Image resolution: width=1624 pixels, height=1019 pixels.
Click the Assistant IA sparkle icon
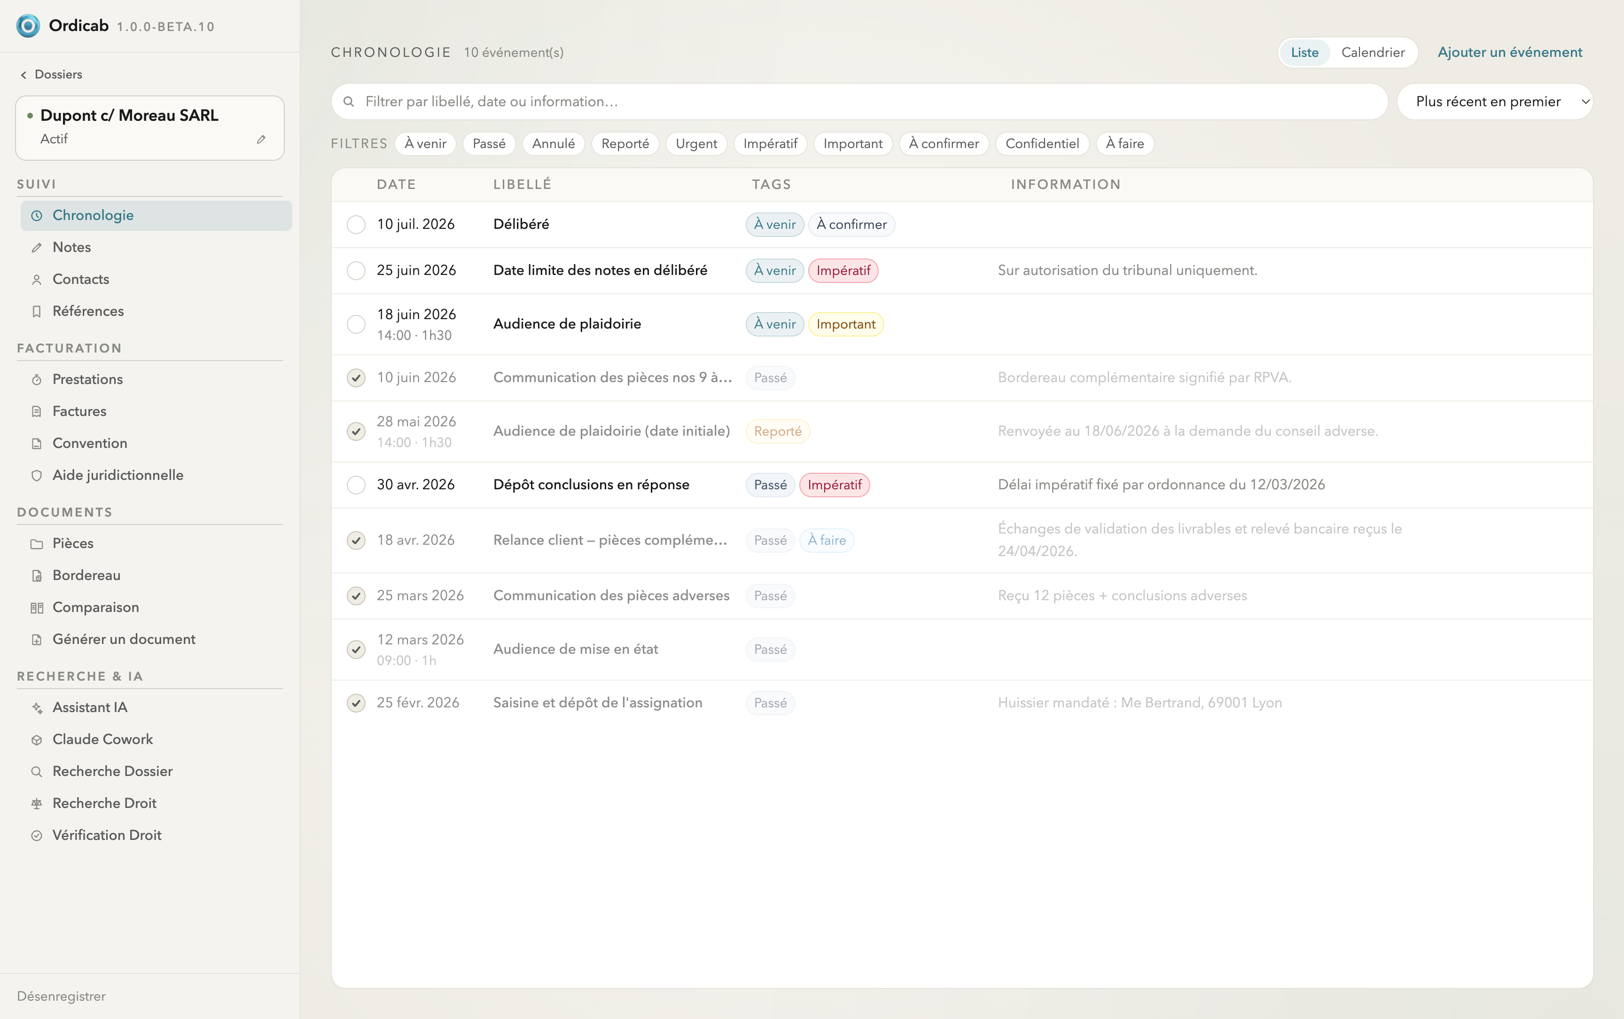(37, 708)
